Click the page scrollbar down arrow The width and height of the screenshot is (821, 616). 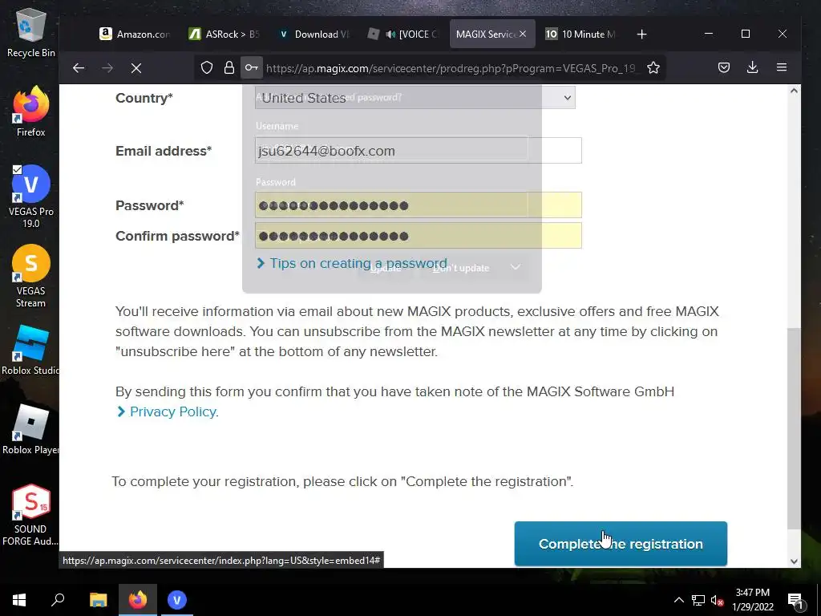[x=794, y=561]
